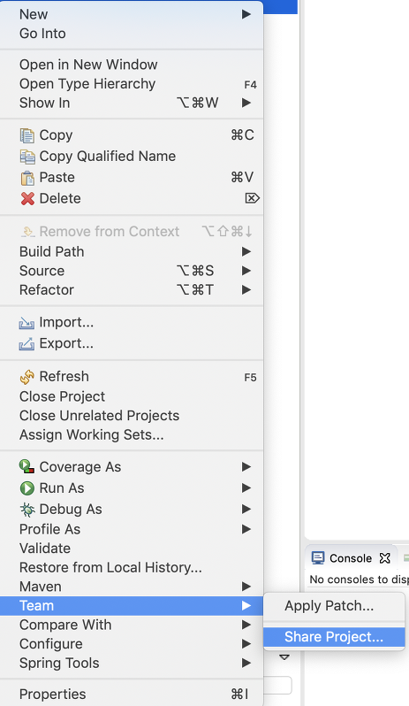The width and height of the screenshot is (409, 706).
Task: Expand the New submenu arrow
Action: click(x=246, y=14)
